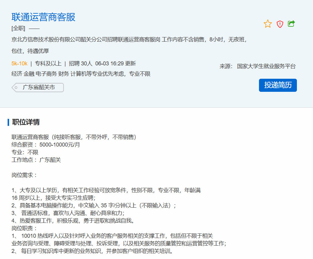
Task: Submit resume with 投递简历 button
Action: 278,85
